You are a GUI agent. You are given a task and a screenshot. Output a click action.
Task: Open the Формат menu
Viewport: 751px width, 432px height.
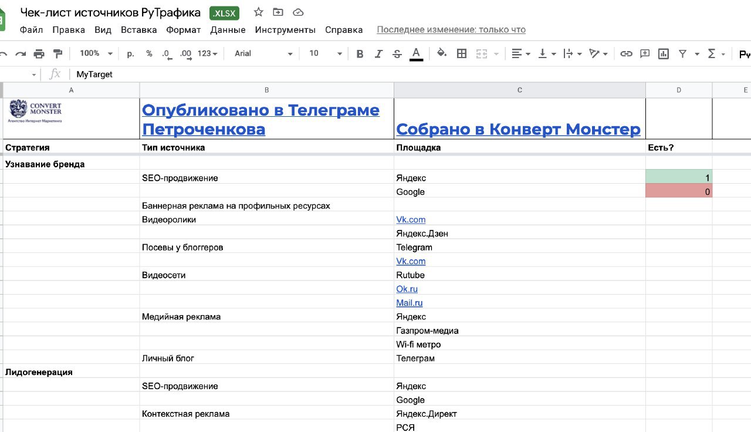(184, 30)
